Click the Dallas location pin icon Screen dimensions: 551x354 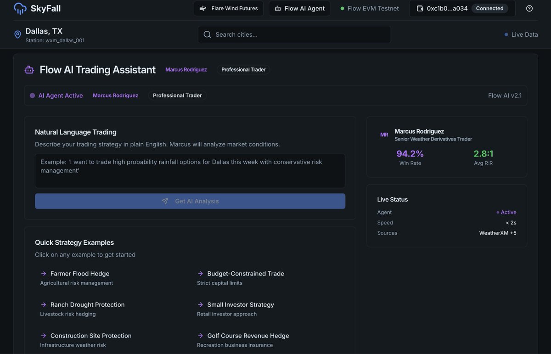click(17, 34)
